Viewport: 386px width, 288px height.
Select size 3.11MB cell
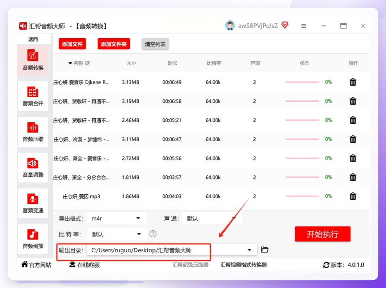click(x=130, y=139)
